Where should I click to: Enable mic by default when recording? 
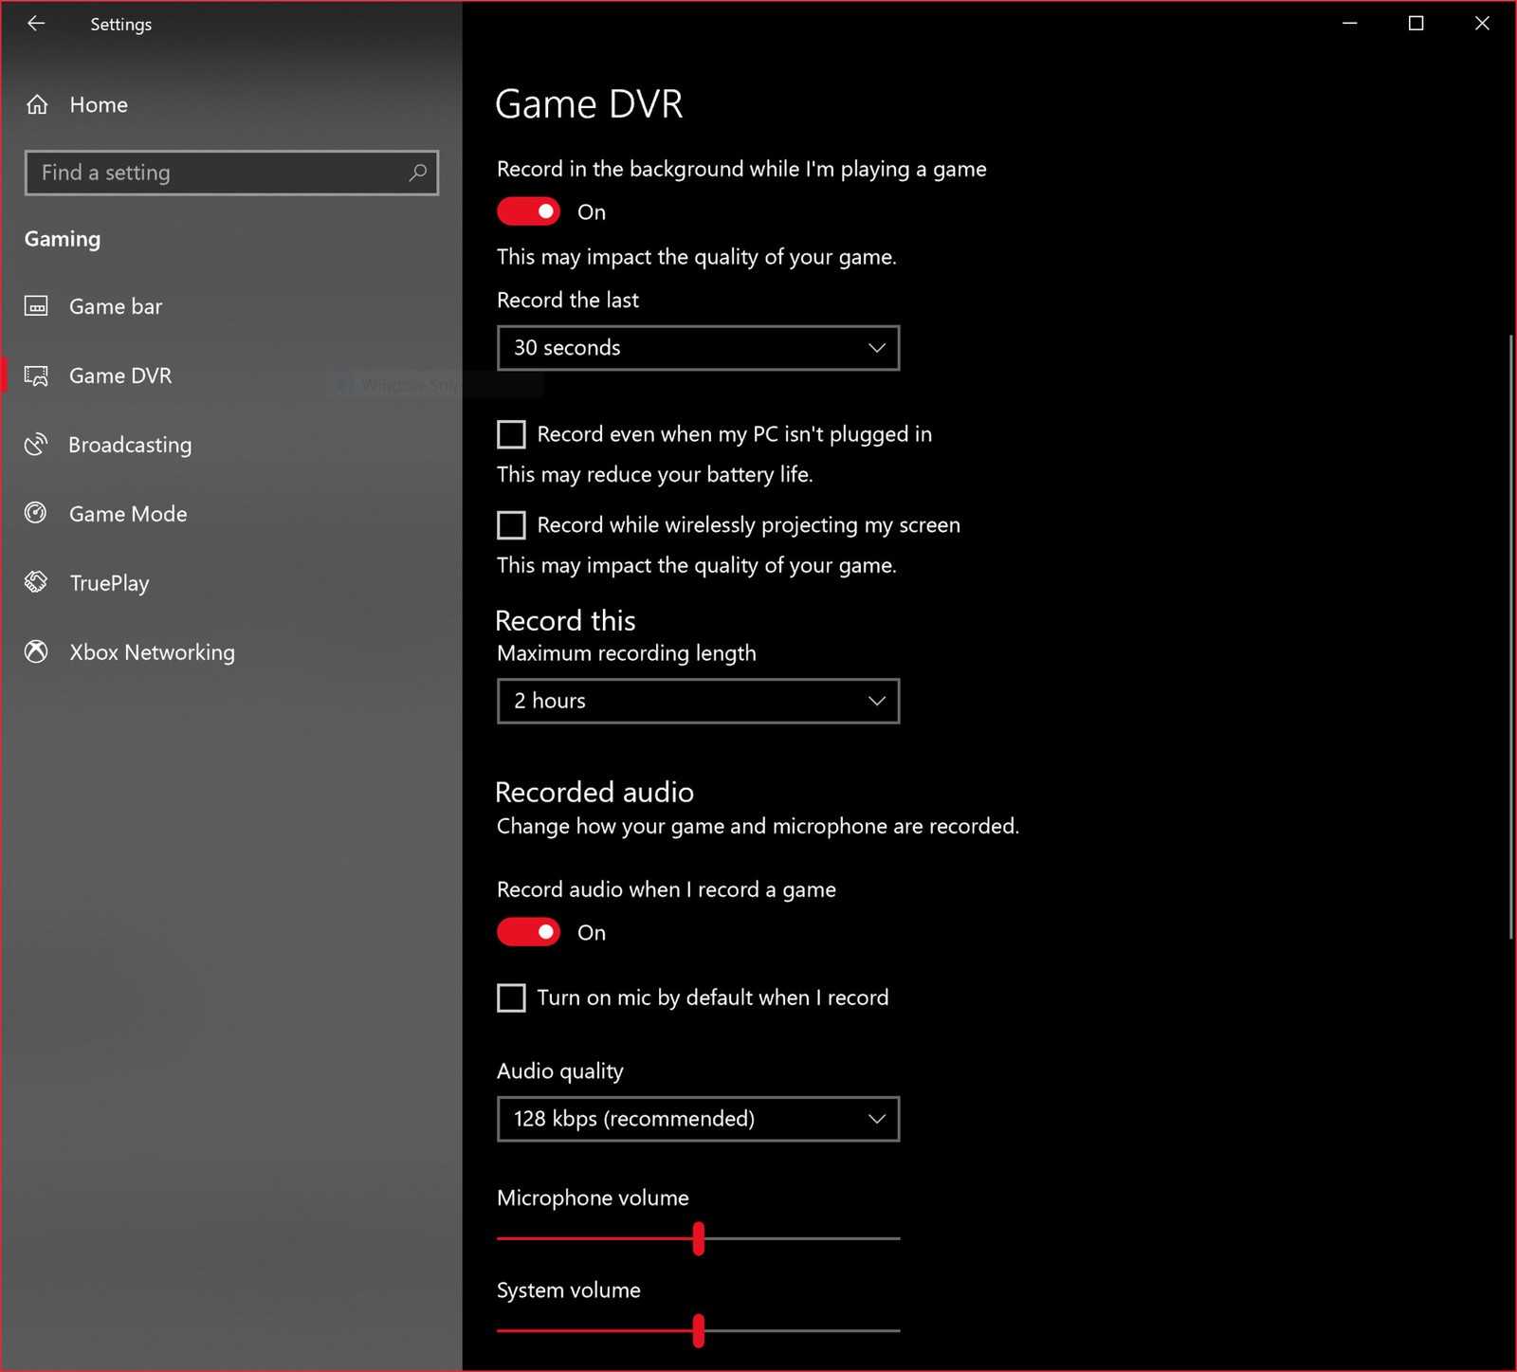[511, 997]
